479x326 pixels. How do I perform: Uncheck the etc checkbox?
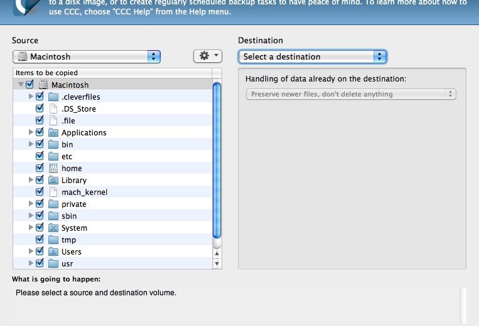(40, 155)
